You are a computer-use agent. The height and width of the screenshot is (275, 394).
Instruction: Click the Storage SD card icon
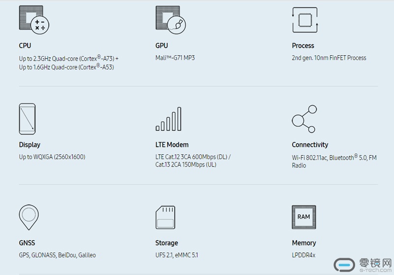click(165, 217)
